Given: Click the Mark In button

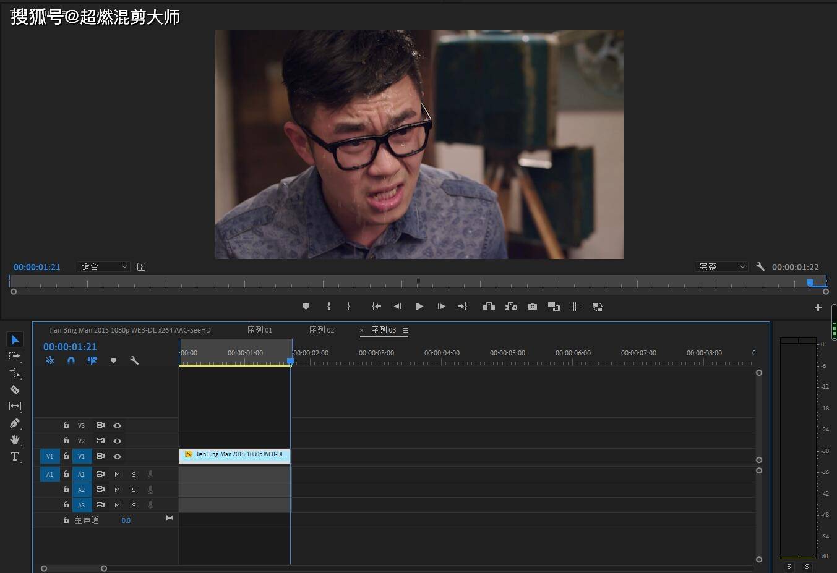Looking at the screenshot, I should [328, 307].
